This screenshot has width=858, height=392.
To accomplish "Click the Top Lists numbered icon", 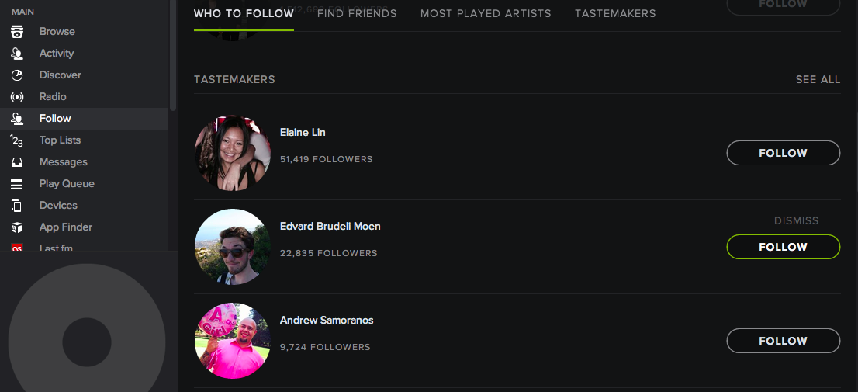I will click(16, 140).
